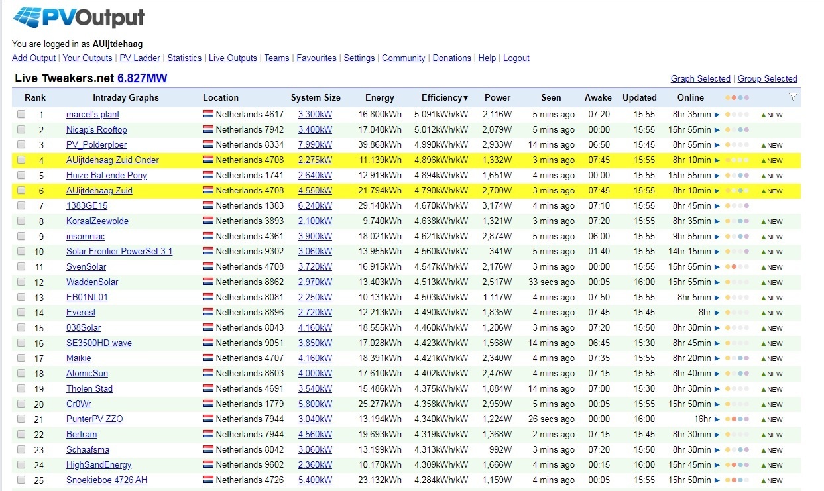Select the AUijtdehaag Zuid Onder checkbox

coord(21,160)
